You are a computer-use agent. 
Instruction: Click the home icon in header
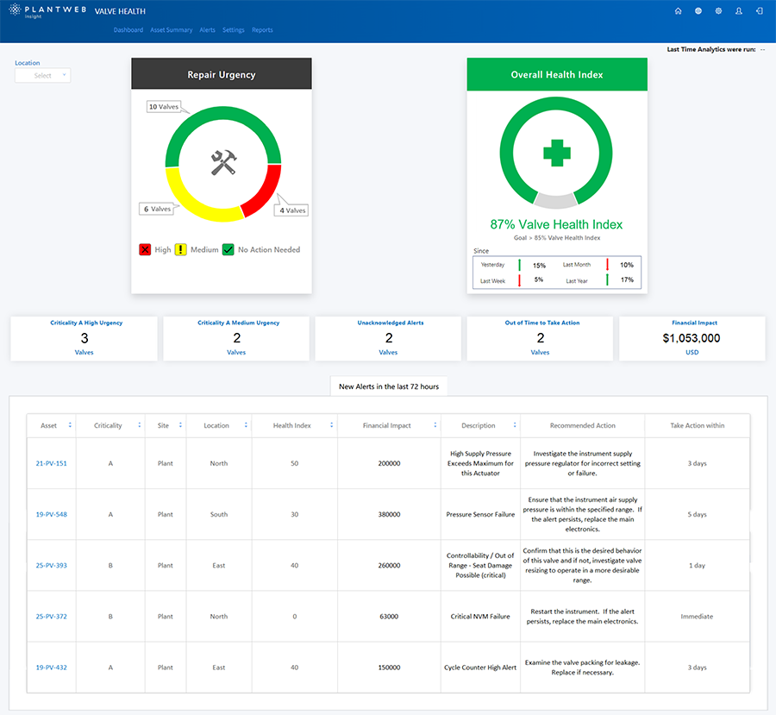pos(678,11)
